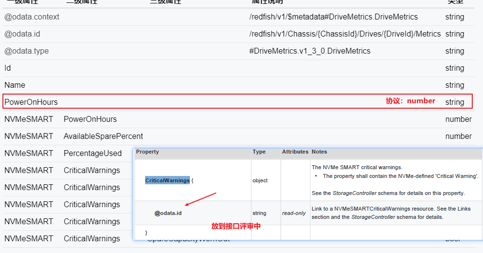
Task: Click the @odata.context property cell
Action: (x=32, y=17)
